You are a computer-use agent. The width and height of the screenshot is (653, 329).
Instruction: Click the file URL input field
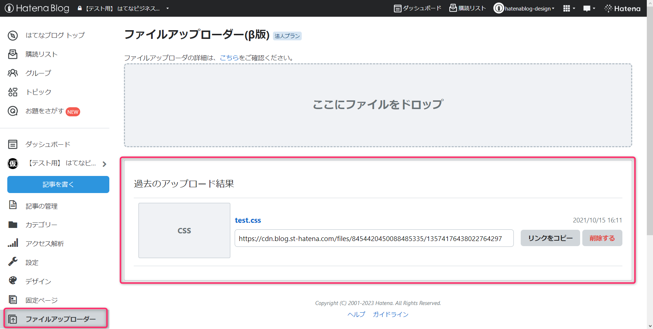(x=374, y=238)
